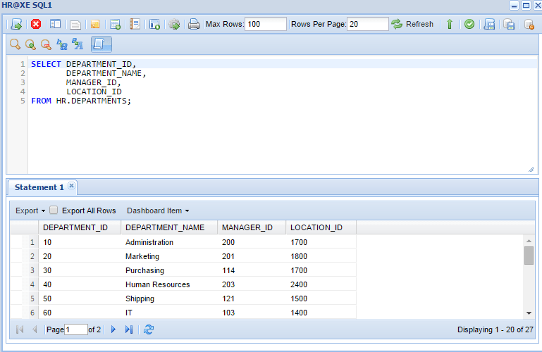
Task: Go to the previous results page
Action: [35, 329]
